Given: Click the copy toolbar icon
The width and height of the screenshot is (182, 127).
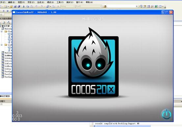Looking at the screenshot, I should pos(28,6).
